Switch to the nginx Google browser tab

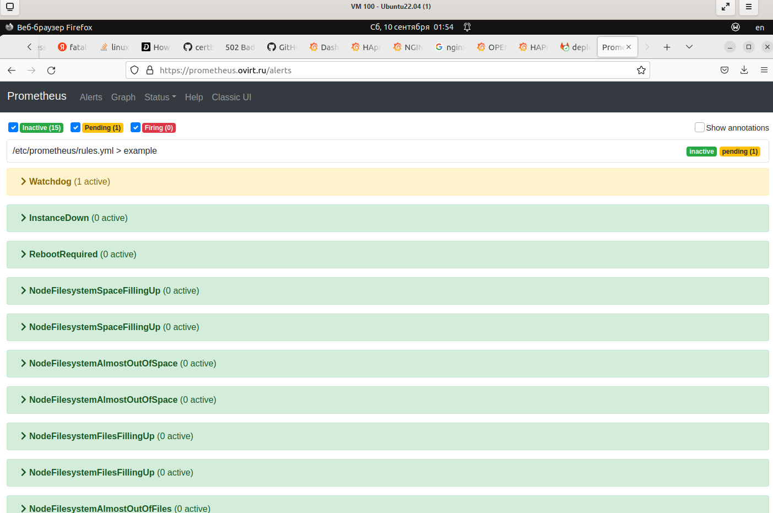click(450, 47)
